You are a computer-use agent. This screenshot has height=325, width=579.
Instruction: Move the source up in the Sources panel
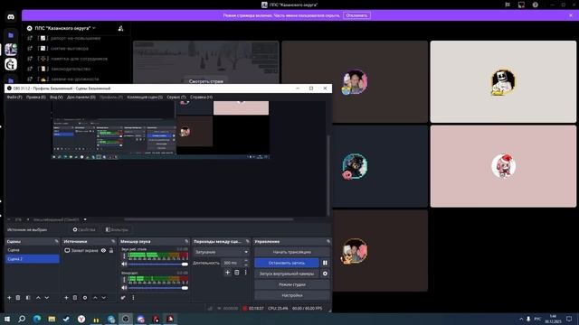(x=95, y=298)
